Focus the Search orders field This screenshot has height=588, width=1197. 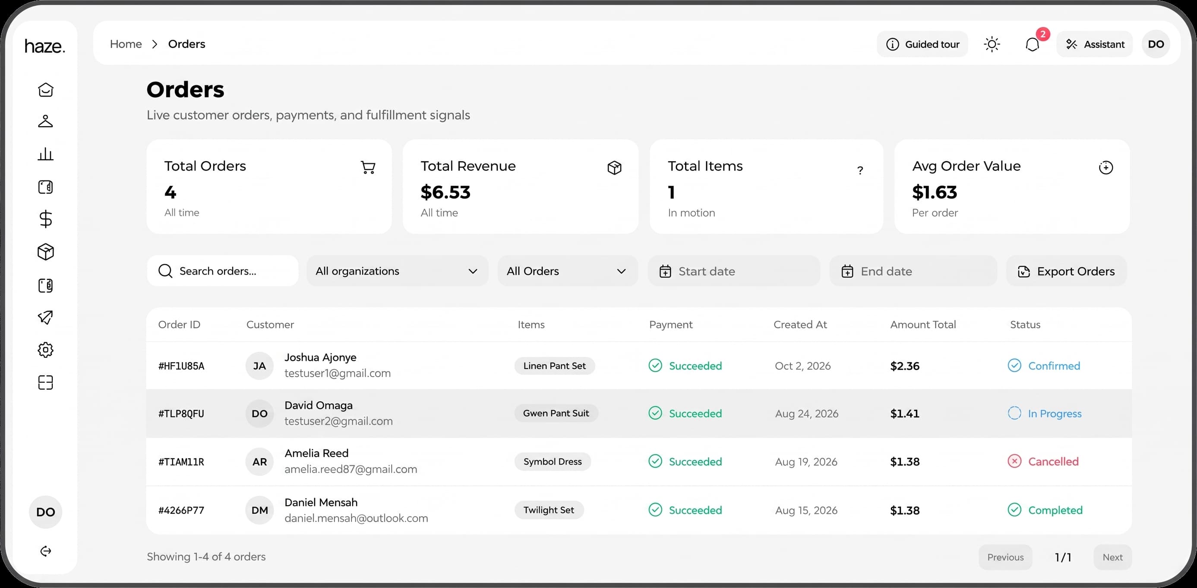click(223, 271)
